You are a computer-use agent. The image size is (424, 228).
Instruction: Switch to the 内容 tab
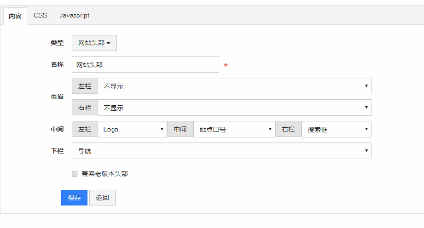tap(15, 16)
